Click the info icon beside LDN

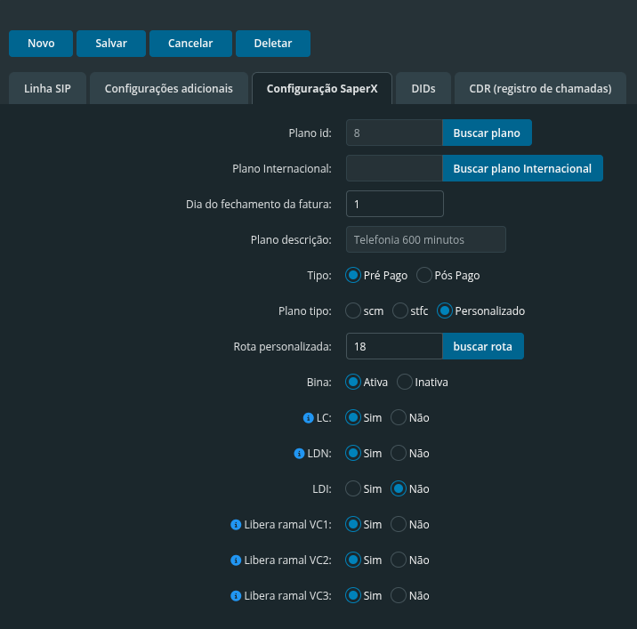[299, 453]
